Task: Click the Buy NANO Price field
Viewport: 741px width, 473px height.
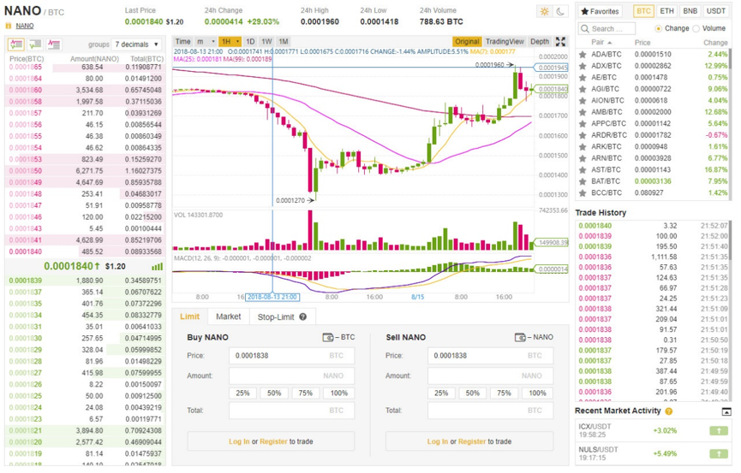Action: [x=291, y=356]
